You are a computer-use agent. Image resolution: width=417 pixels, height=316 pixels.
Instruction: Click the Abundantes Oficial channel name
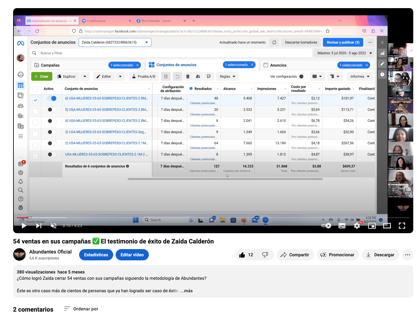click(50, 252)
